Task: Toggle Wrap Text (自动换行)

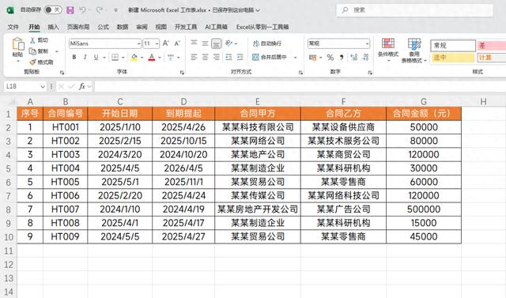Action: point(267,43)
